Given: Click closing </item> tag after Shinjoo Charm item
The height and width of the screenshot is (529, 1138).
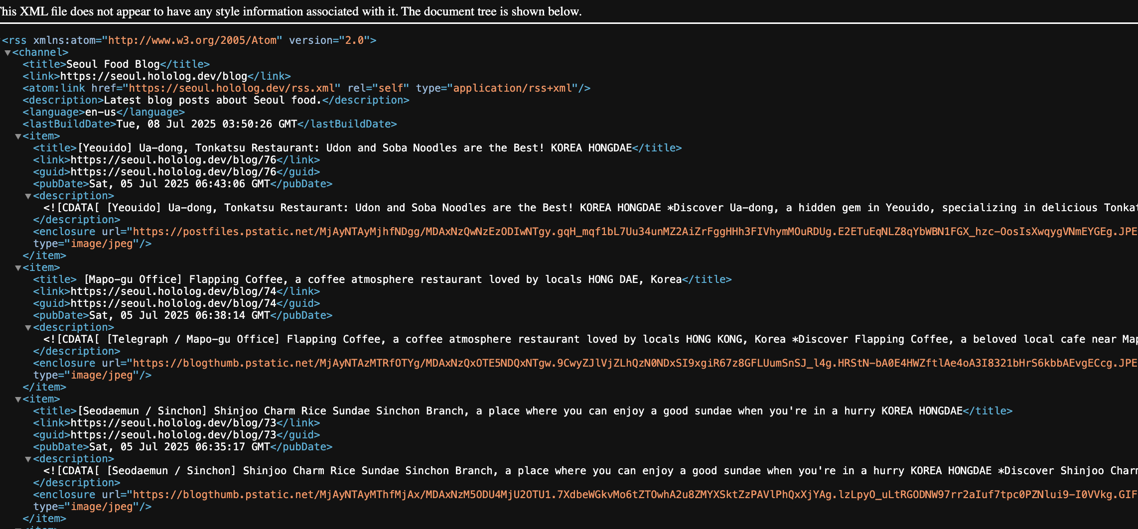Looking at the screenshot, I should point(44,519).
